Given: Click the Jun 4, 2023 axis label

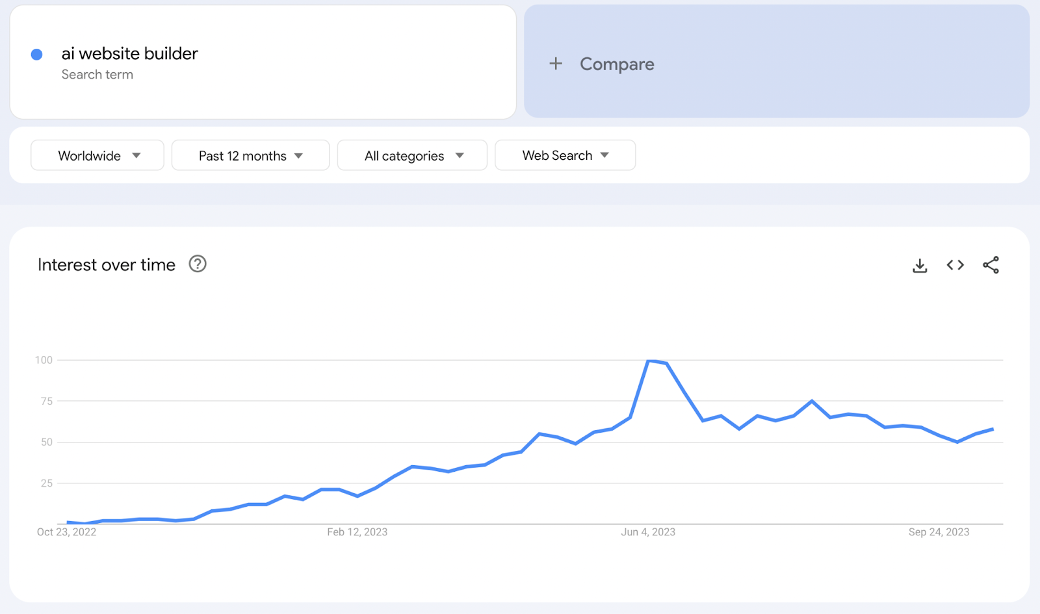Looking at the screenshot, I should click(648, 532).
